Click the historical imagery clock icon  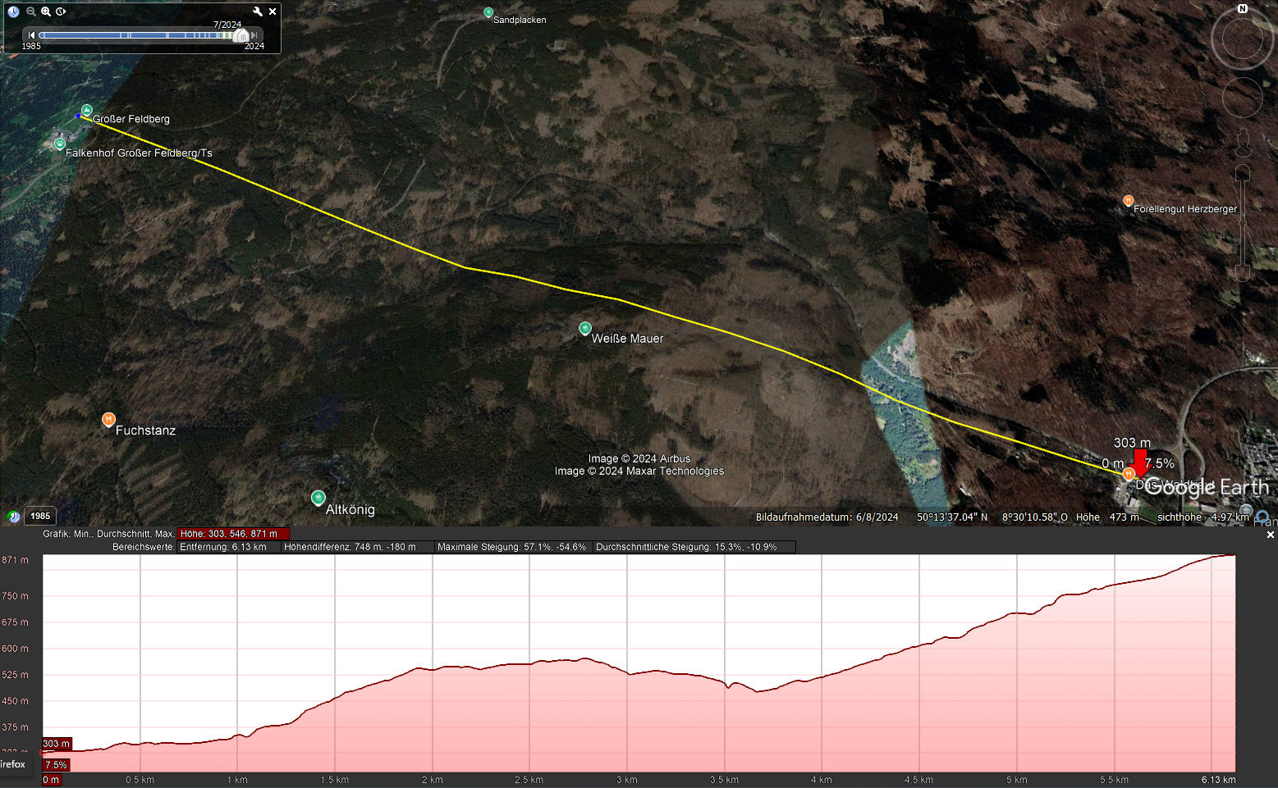[x=13, y=11]
